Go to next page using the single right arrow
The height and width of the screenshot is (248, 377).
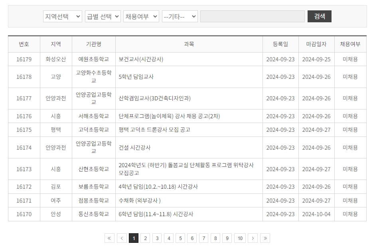[x=253, y=238]
